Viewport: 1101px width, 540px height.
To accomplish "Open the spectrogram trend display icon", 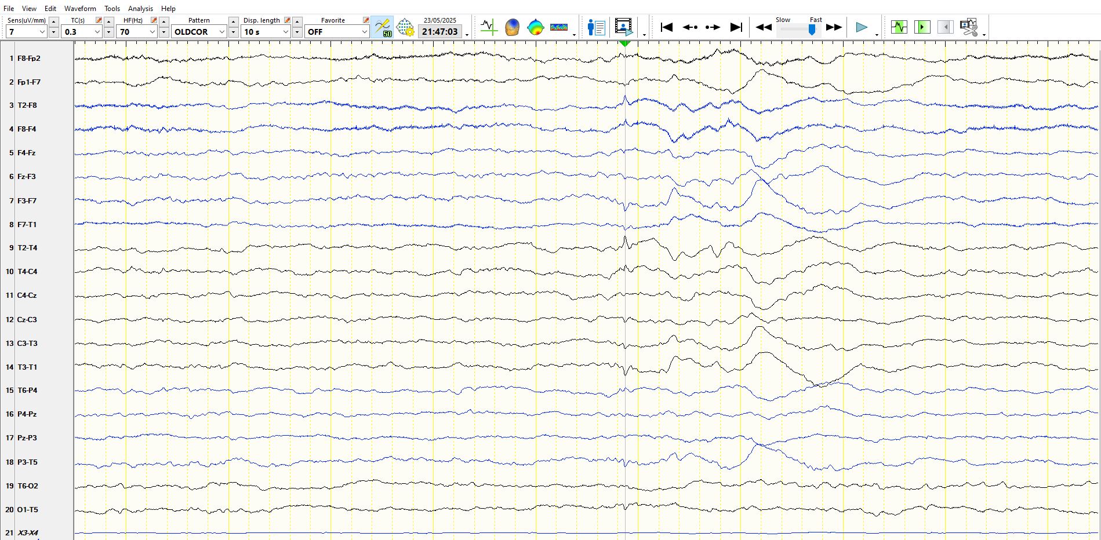I will pyautogui.click(x=559, y=27).
